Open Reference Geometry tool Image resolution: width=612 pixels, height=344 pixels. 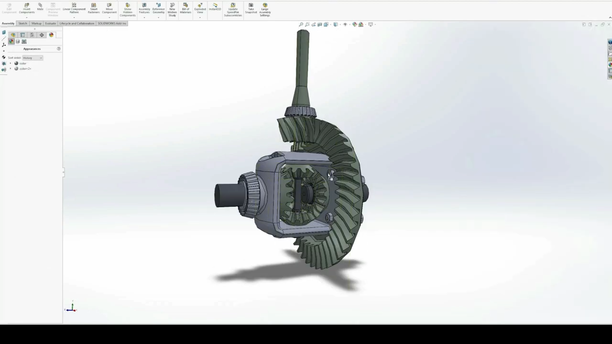(x=158, y=8)
